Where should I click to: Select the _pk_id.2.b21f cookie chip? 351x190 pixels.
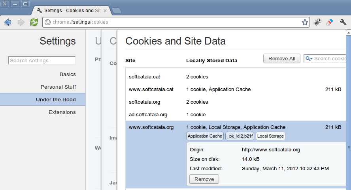click(x=240, y=136)
